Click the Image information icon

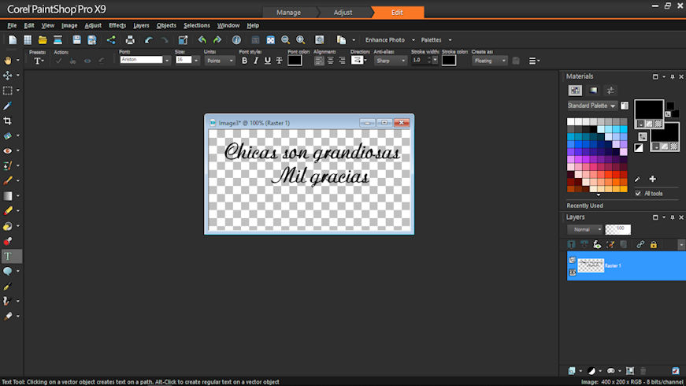pos(236,40)
